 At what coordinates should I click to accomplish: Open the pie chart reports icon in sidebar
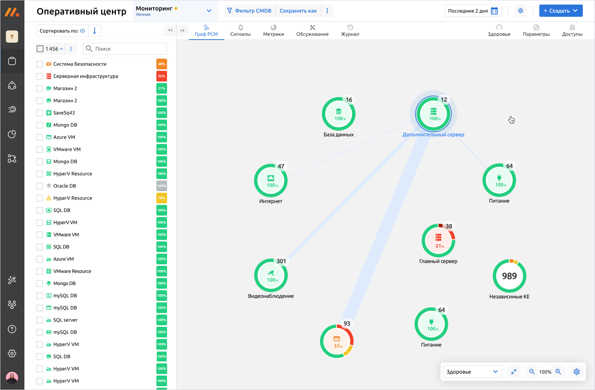[x=12, y=134]
